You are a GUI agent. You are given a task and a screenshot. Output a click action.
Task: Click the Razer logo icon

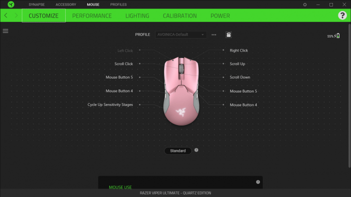tap(11, 4)
